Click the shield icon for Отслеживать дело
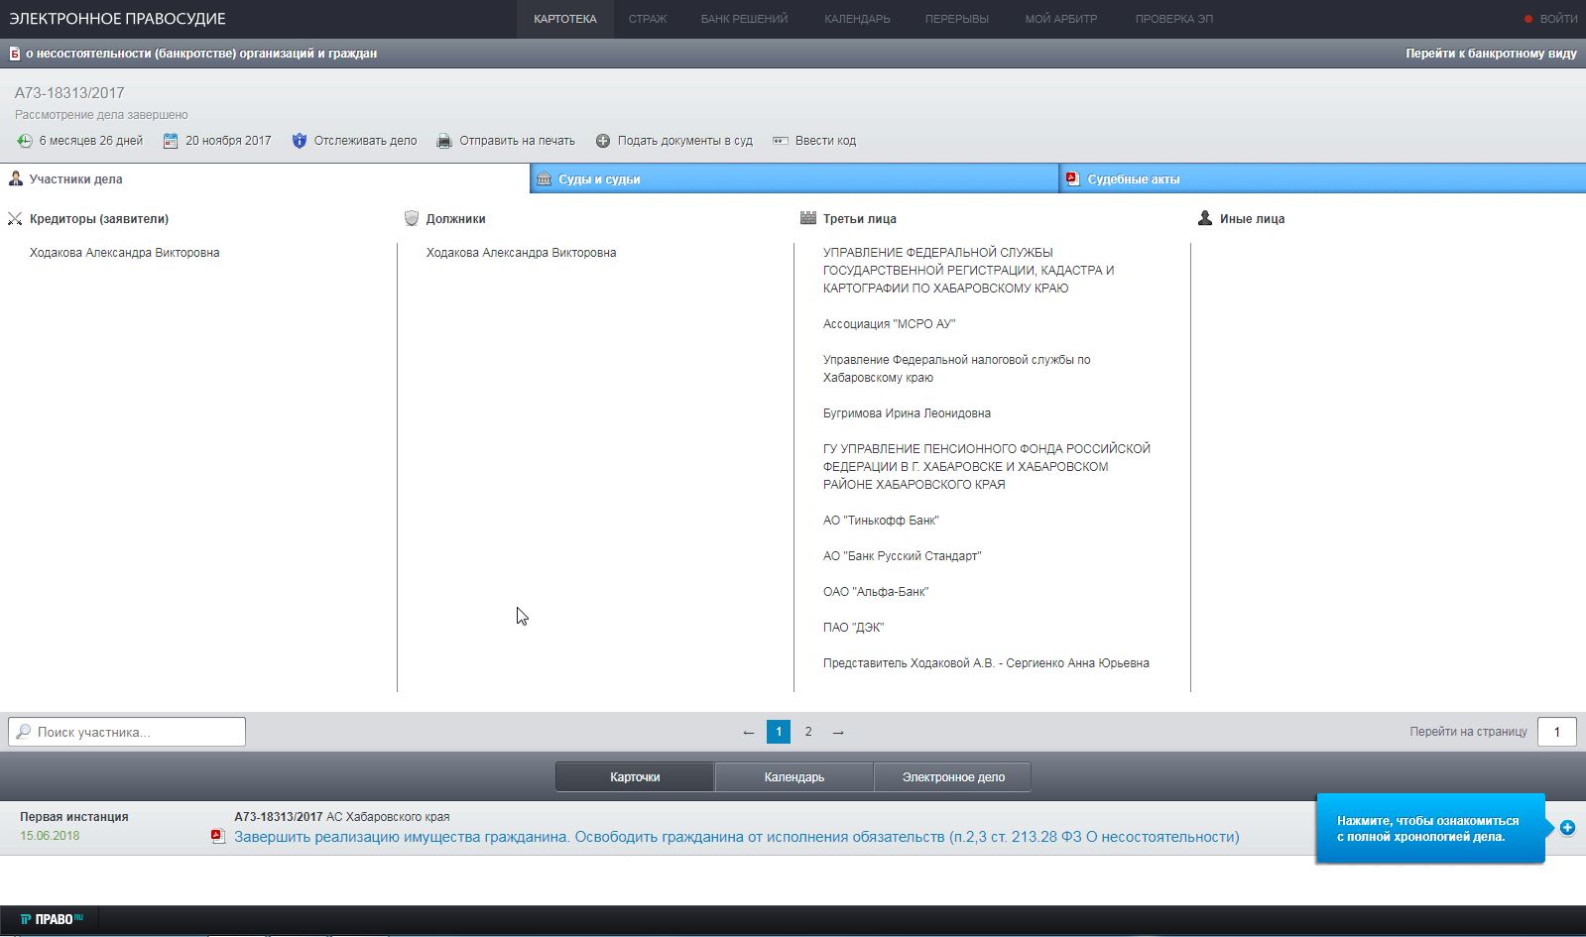This screenshot has height=937, width=1586. (300, 141)
